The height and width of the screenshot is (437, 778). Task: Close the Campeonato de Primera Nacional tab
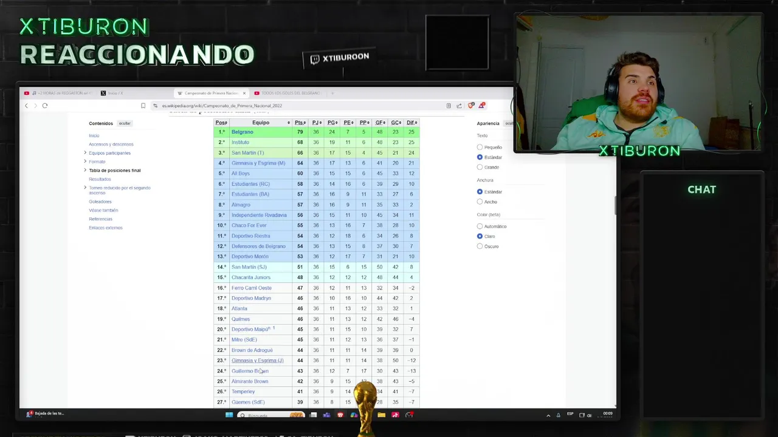coord(244,93)
